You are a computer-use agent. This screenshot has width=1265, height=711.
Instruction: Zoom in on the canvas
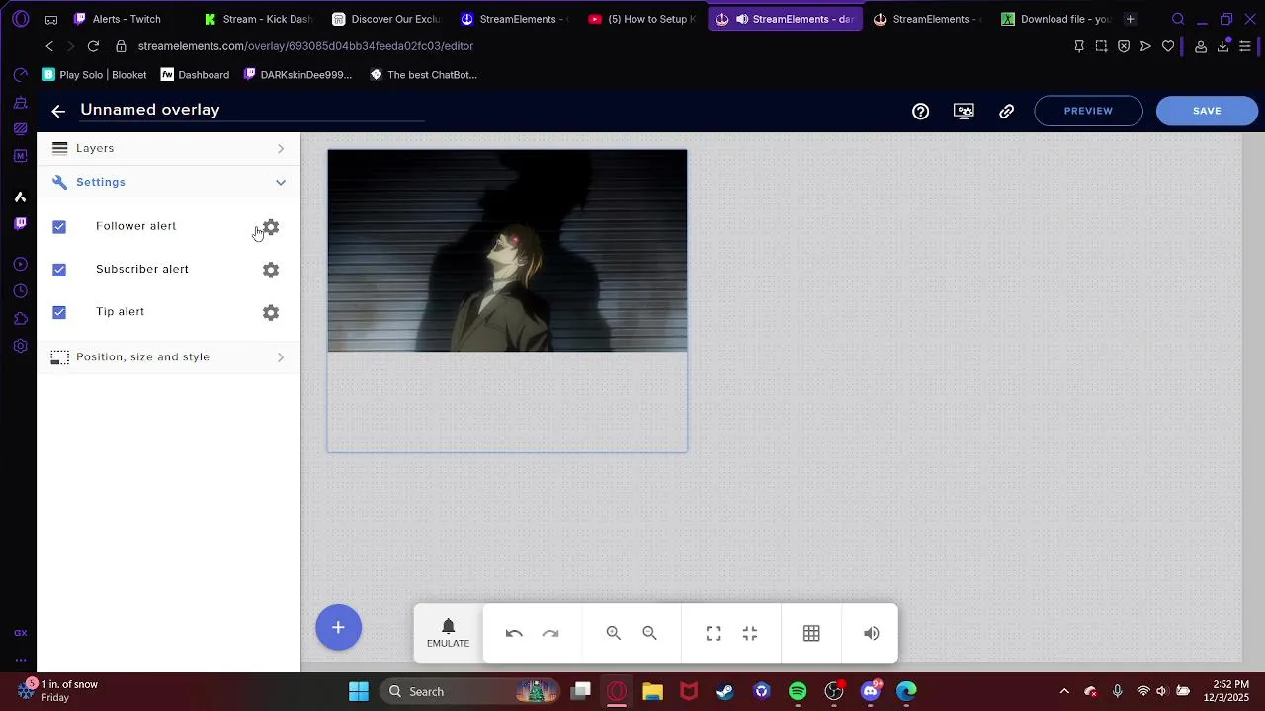click(614, 633)
